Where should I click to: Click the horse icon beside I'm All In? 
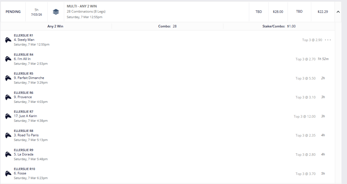coord(8,59)
